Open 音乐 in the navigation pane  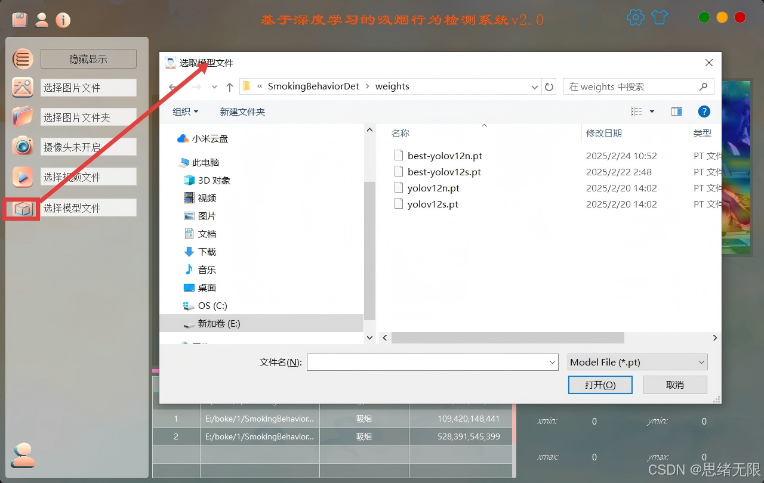coord(200,270)
